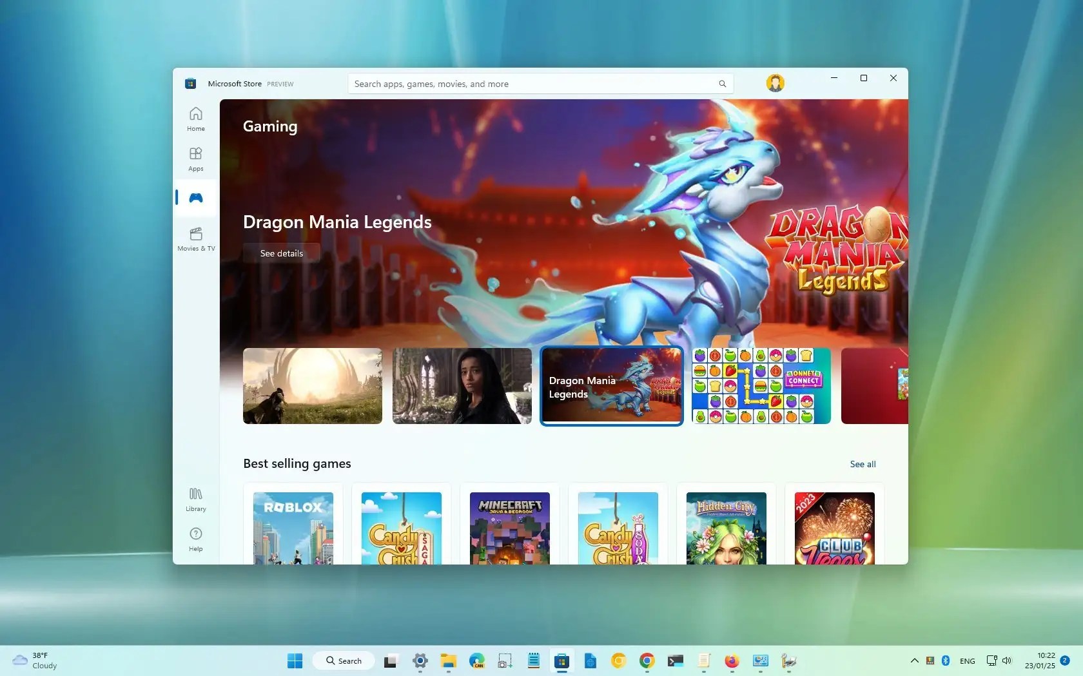Open your Library in the sidebar
Screen dimensions: 1083x676
click(x=195, y=498)
